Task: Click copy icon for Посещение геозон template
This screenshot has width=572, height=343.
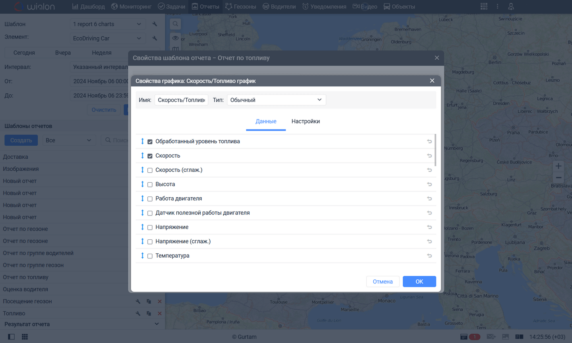Action: pos(149,302)
